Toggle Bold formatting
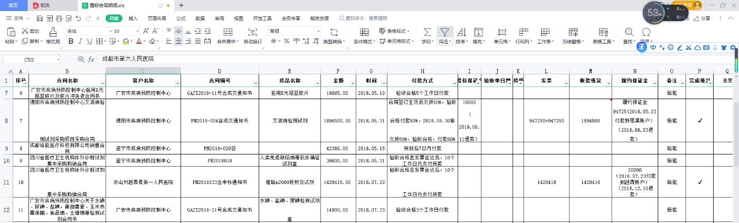This screenshot has width=739, height=223. pos(70,42)
